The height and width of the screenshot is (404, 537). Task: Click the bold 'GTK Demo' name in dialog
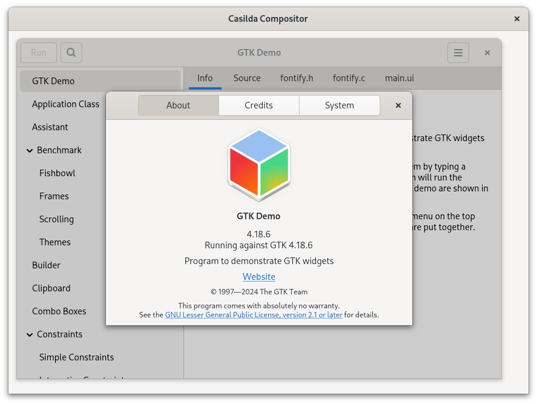pos(259,216)
